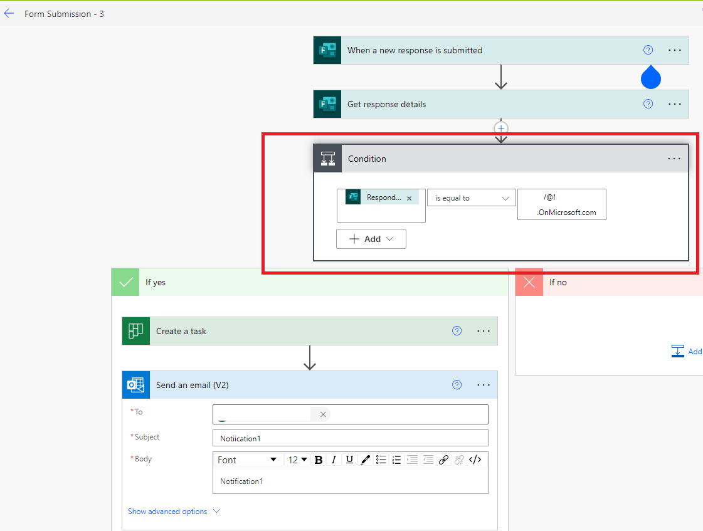Open ellipsis menu of 'Create a task'

[484, 331]
